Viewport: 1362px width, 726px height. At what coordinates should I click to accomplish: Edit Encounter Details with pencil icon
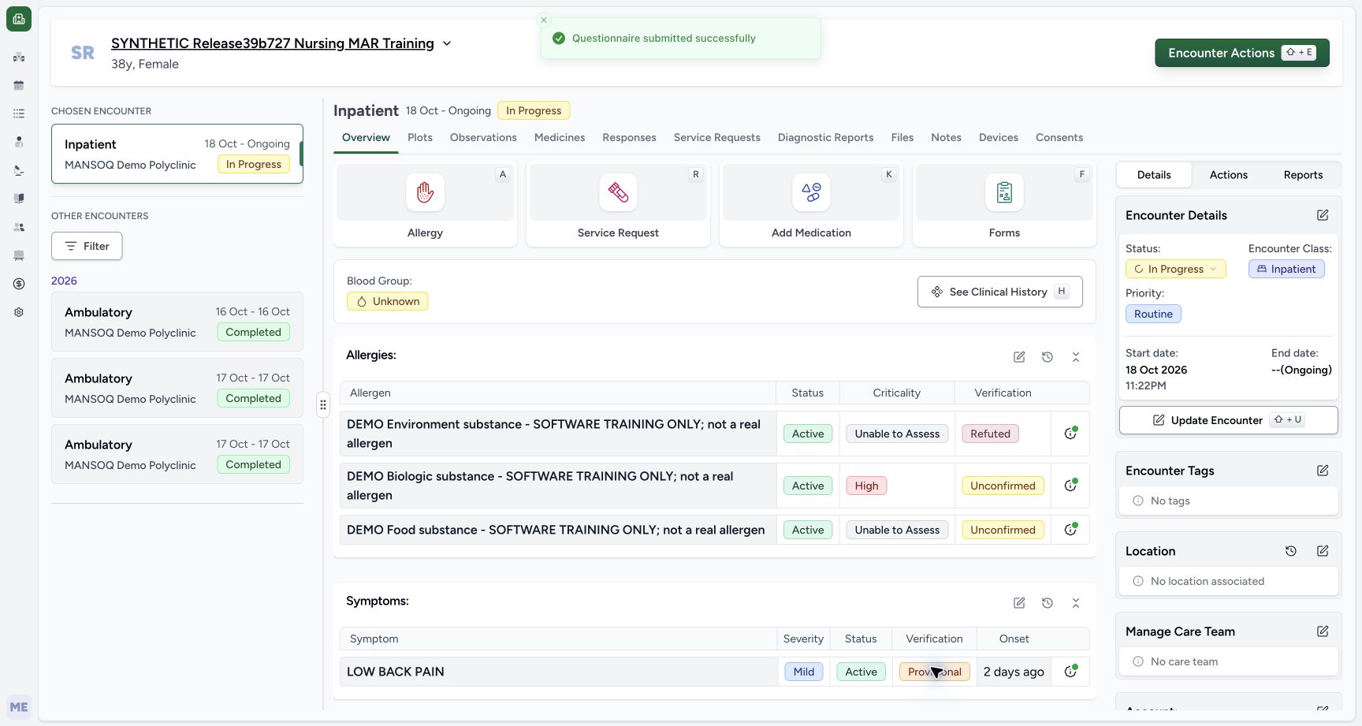1323,215
